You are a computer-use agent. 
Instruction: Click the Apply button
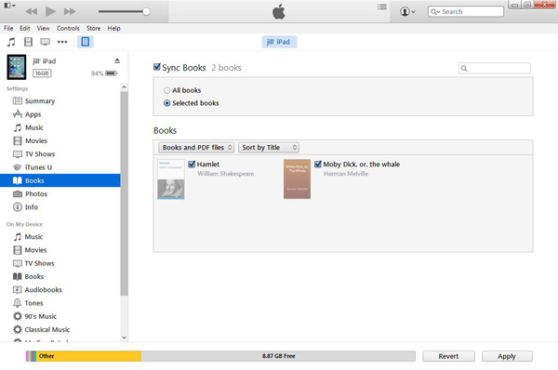click(507, 356)
